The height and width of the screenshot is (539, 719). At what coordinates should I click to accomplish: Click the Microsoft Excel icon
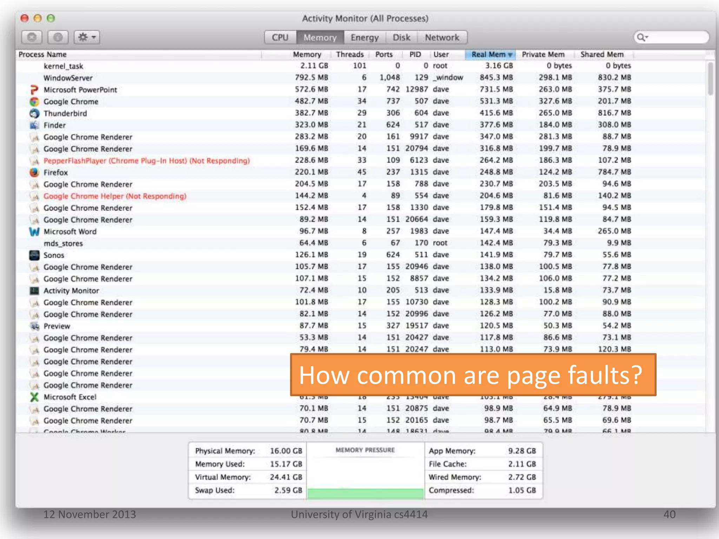34,397
